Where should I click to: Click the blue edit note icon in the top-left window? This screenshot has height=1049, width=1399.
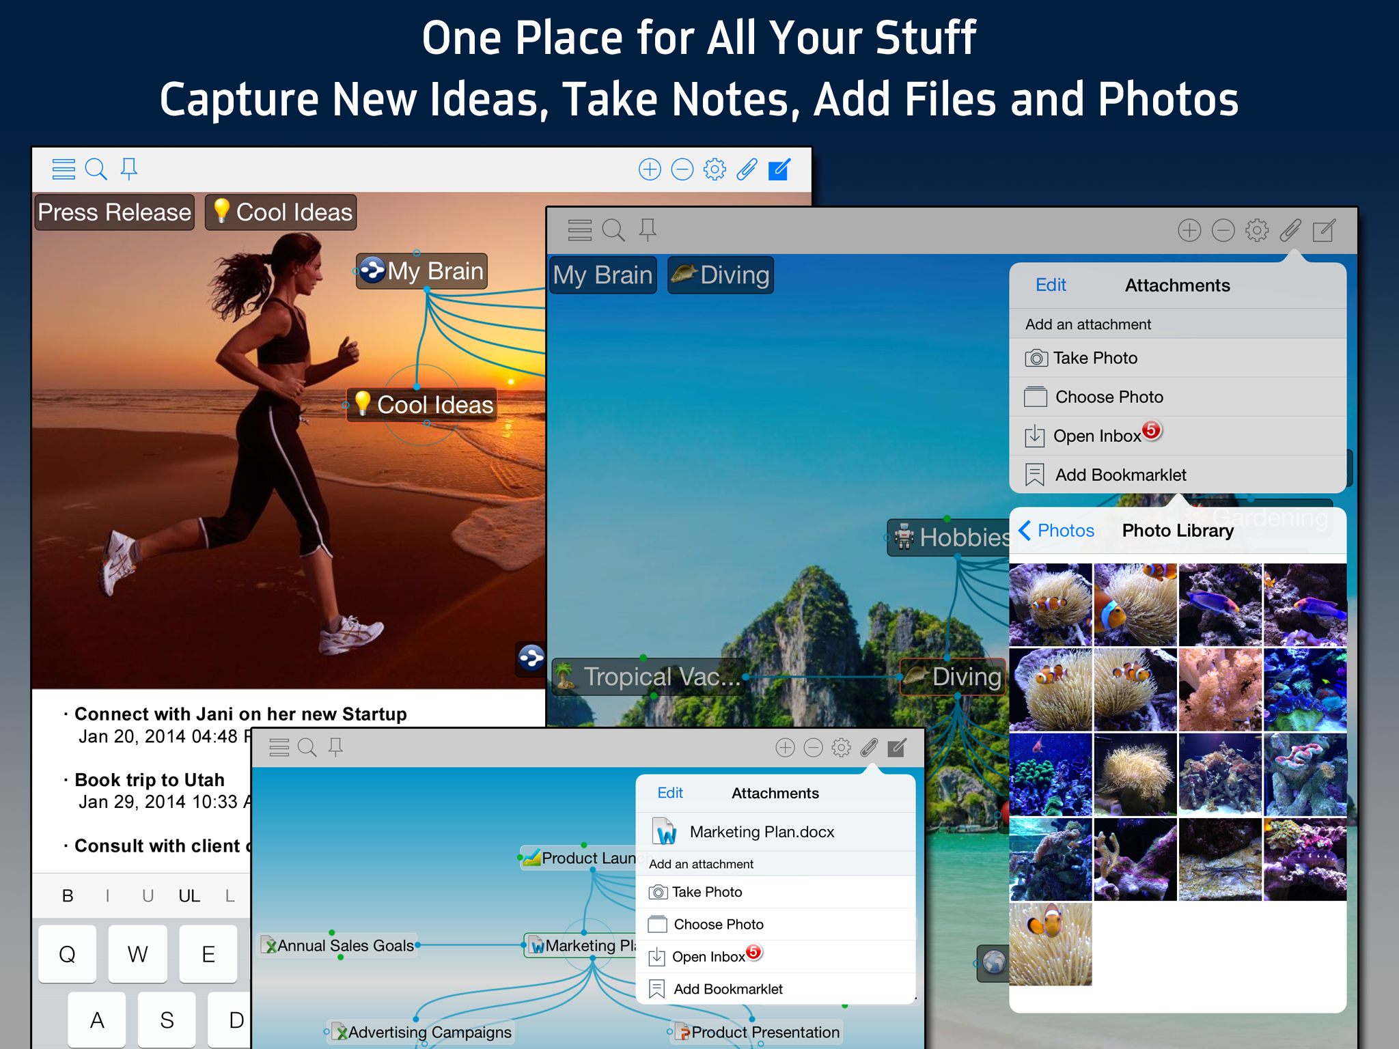click(779, 169)
